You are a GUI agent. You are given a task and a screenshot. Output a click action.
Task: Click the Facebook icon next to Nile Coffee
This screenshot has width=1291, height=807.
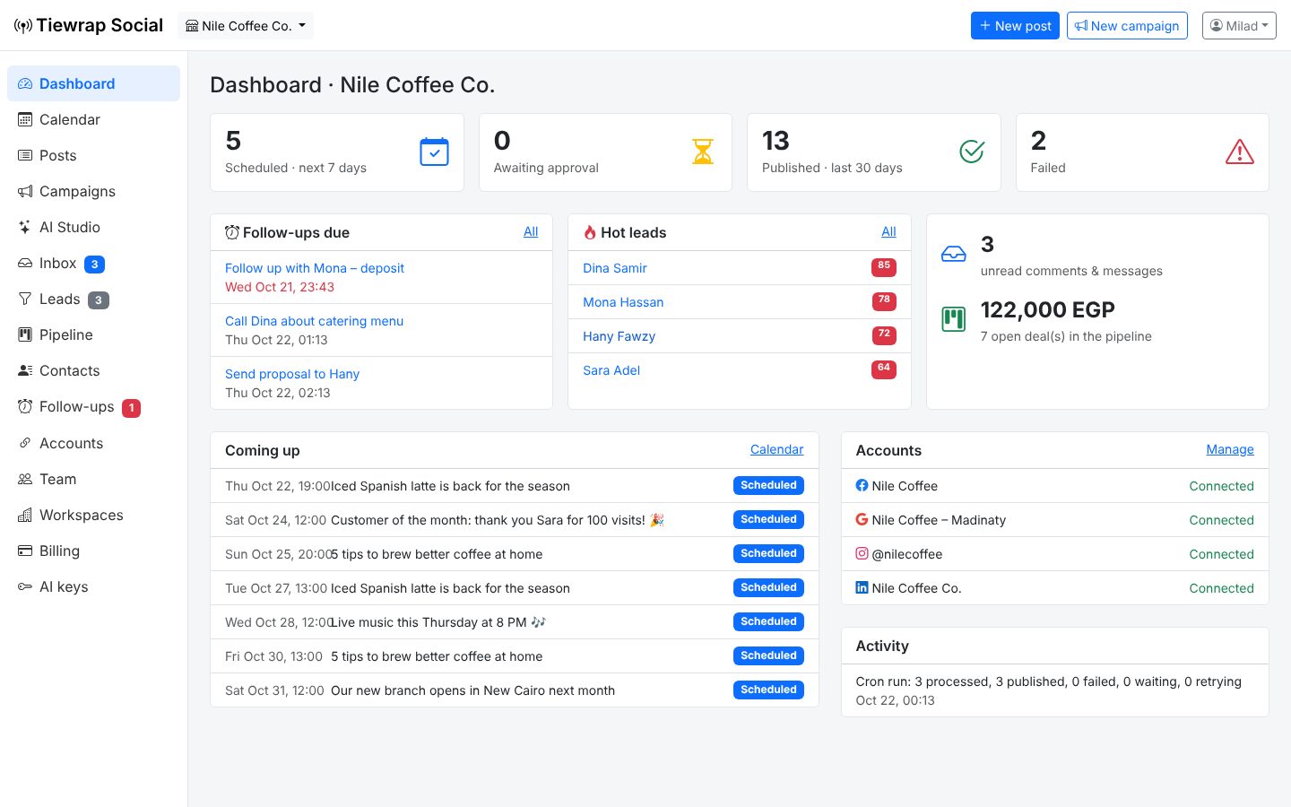point(862,485)
